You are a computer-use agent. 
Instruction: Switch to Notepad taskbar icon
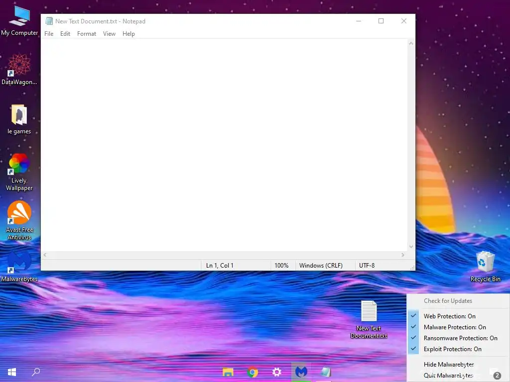pyautogui.click(x=326, y=372)
